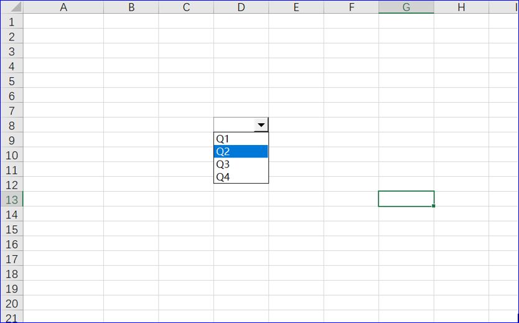Select cell C8
The width and height of the screenshot is (519, 323).
point(186,124)
